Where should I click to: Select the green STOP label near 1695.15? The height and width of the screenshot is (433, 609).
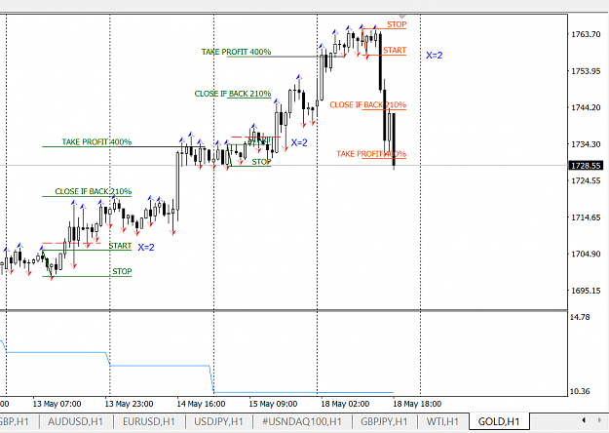pos(123,271)
